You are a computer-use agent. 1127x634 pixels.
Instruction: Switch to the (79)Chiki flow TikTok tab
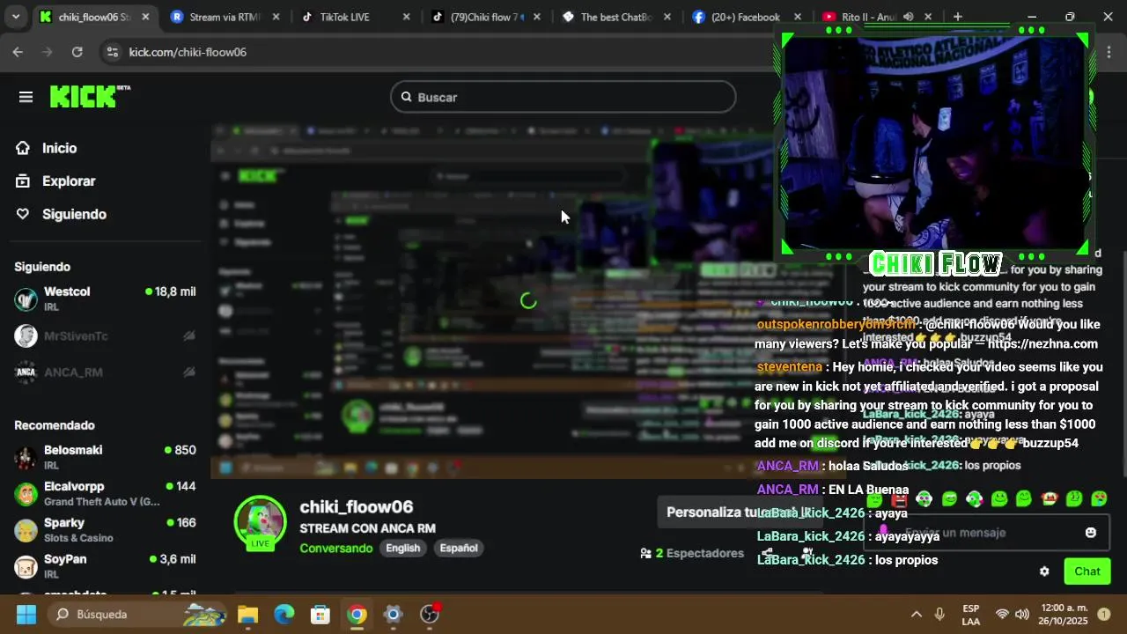click(487, 17)
